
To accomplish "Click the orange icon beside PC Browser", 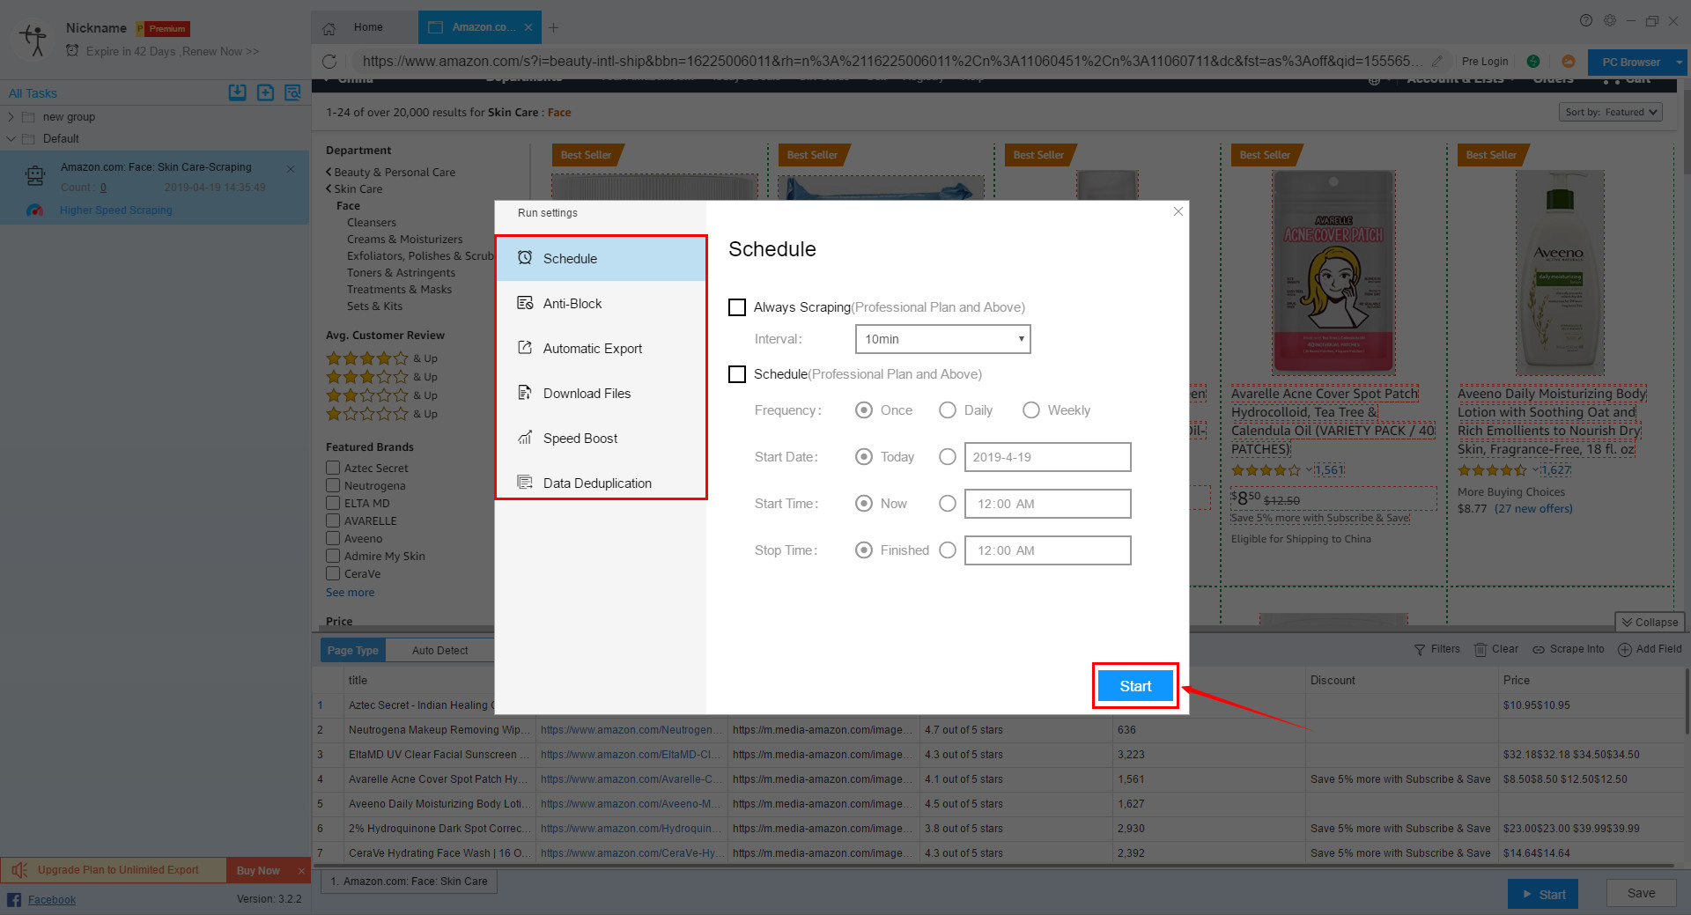I will pyautogui.click(x=1569, y=61).
